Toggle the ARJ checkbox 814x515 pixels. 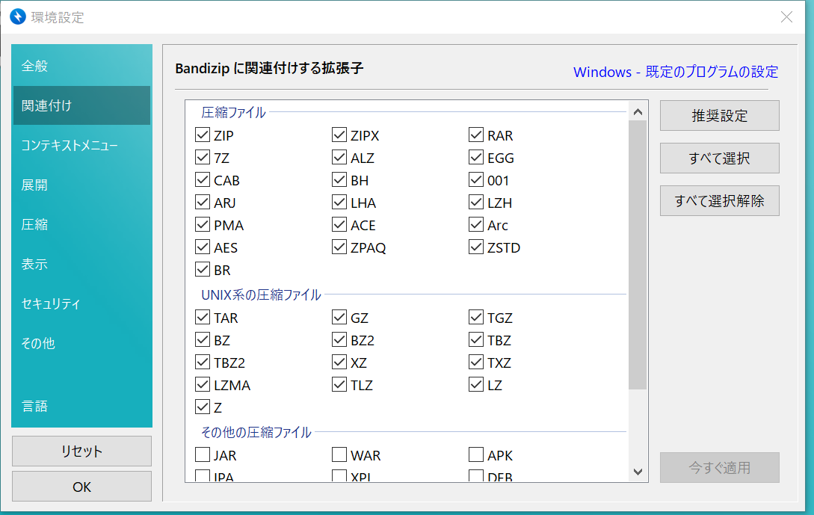(203, 203)
